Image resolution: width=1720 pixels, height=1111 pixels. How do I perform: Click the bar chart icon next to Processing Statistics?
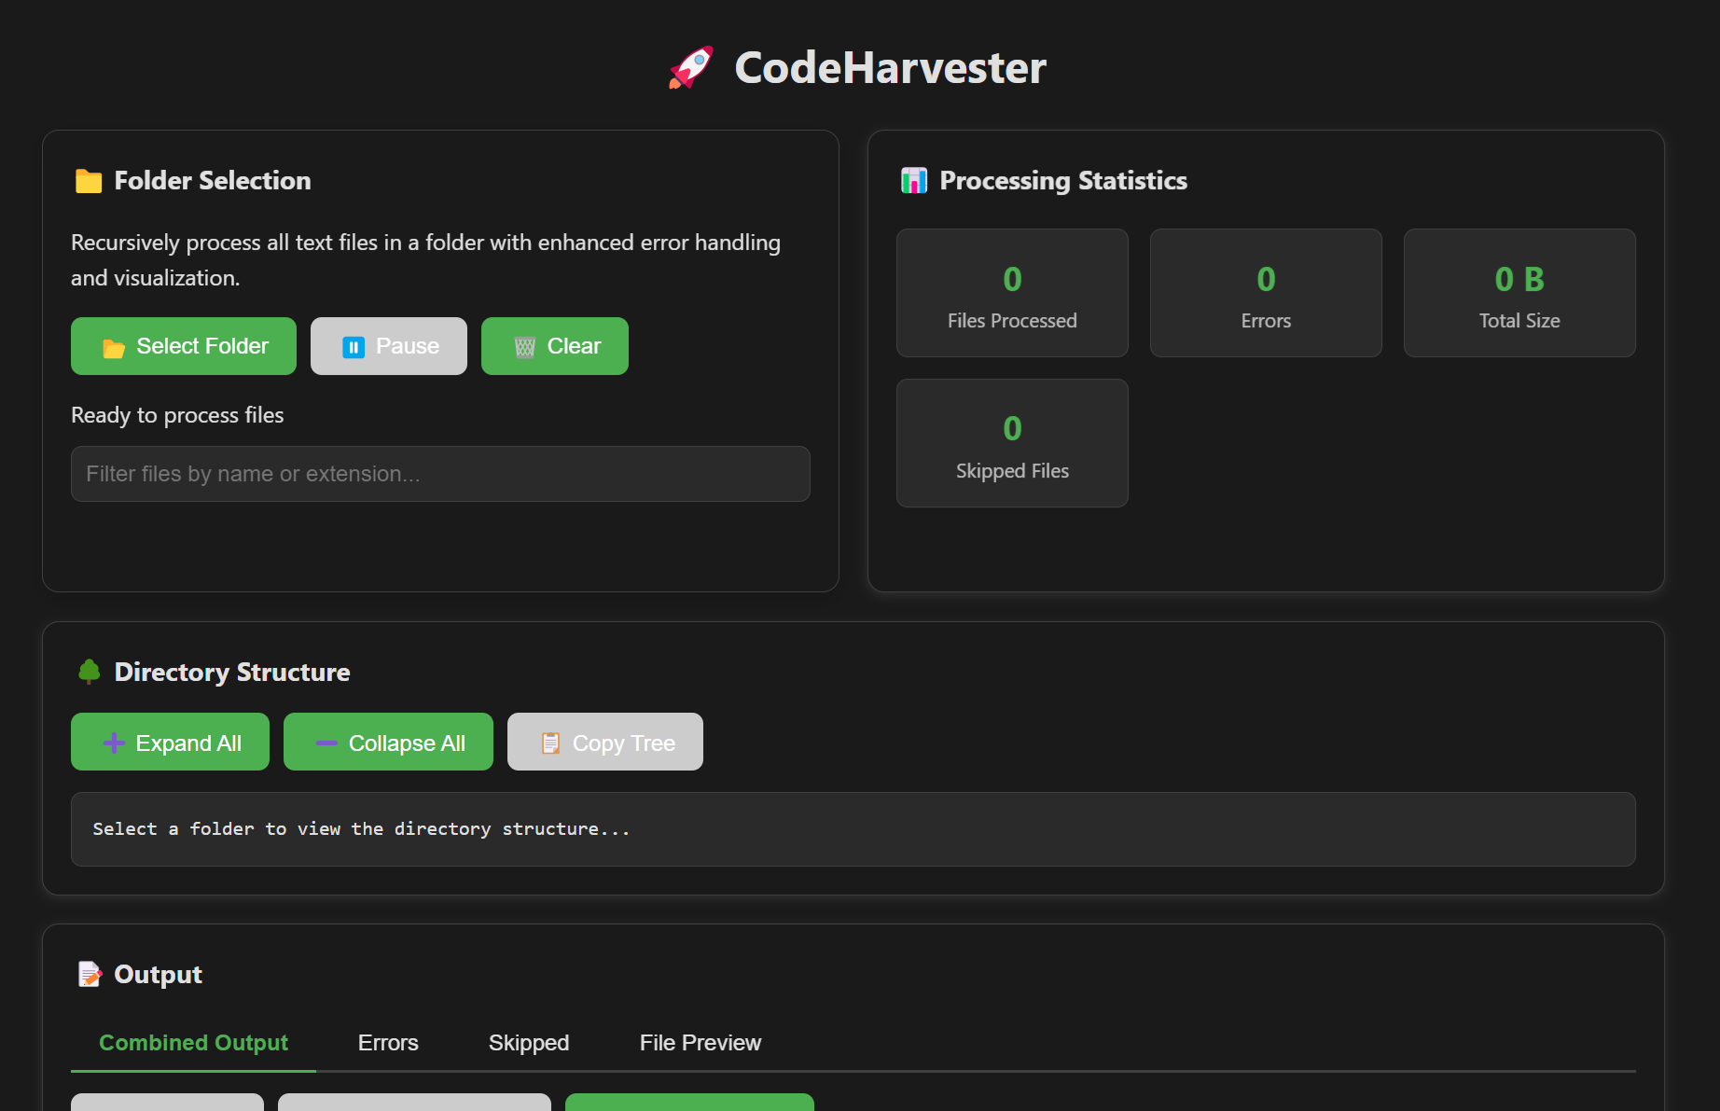(913, 181)
